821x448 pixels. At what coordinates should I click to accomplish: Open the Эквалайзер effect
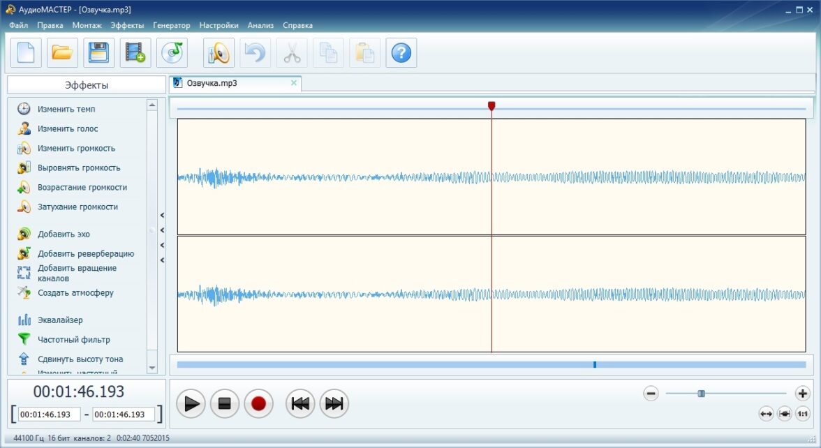60,320
